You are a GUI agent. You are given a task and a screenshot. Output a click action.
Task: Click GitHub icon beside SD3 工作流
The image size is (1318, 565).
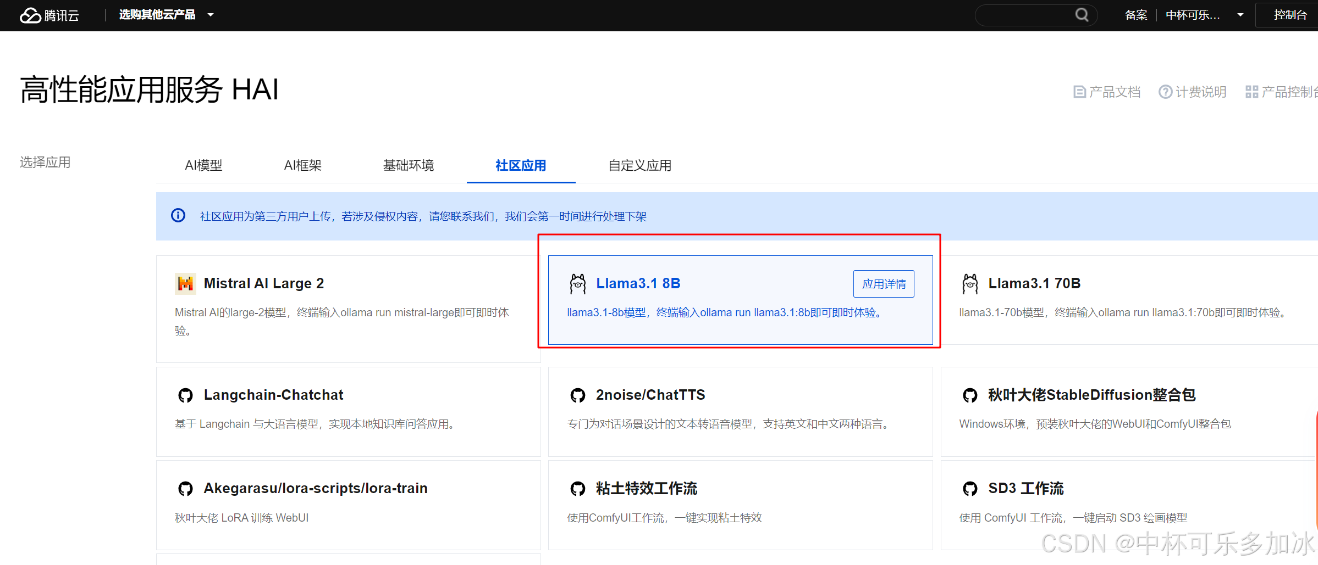coord(970,489)
